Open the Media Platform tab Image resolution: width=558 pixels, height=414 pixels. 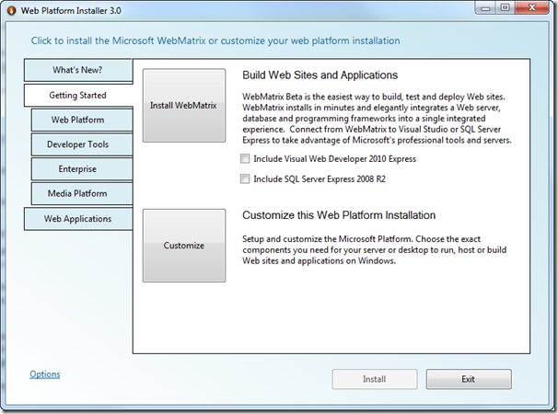(82, 193)
